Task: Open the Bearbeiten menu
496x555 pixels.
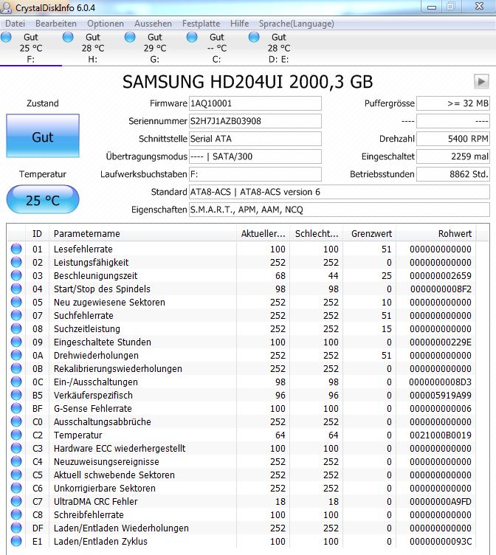Action: (x=56, y=24)
